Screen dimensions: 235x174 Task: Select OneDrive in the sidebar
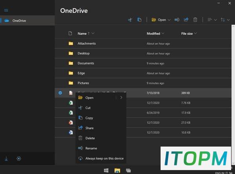click(27, 20)
